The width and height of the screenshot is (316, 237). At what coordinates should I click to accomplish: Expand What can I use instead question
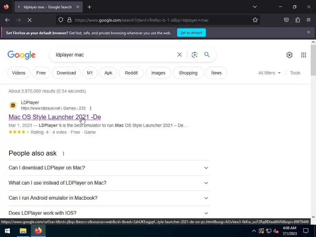(x=109, y=183)
